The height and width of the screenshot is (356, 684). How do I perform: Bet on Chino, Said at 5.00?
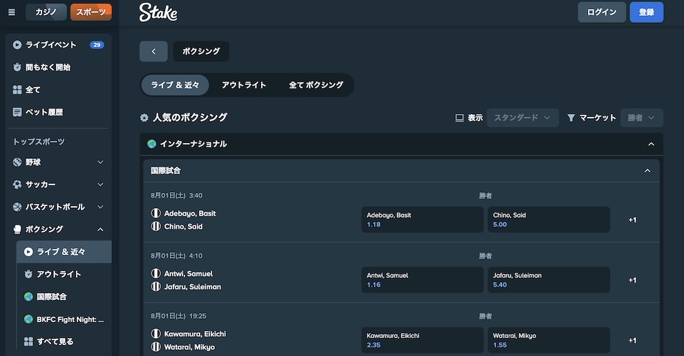(x=549, y=219)
